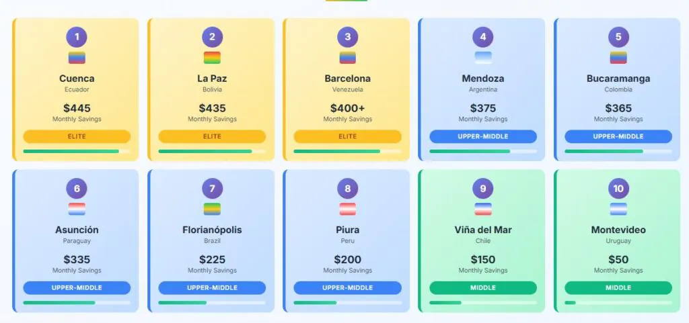
Task: Click the savings progress bar on Montevideo card
Action: [x=618, y=302]
